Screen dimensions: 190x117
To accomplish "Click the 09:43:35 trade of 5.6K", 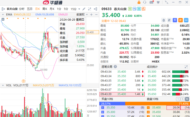I will [x=122, y=81].
